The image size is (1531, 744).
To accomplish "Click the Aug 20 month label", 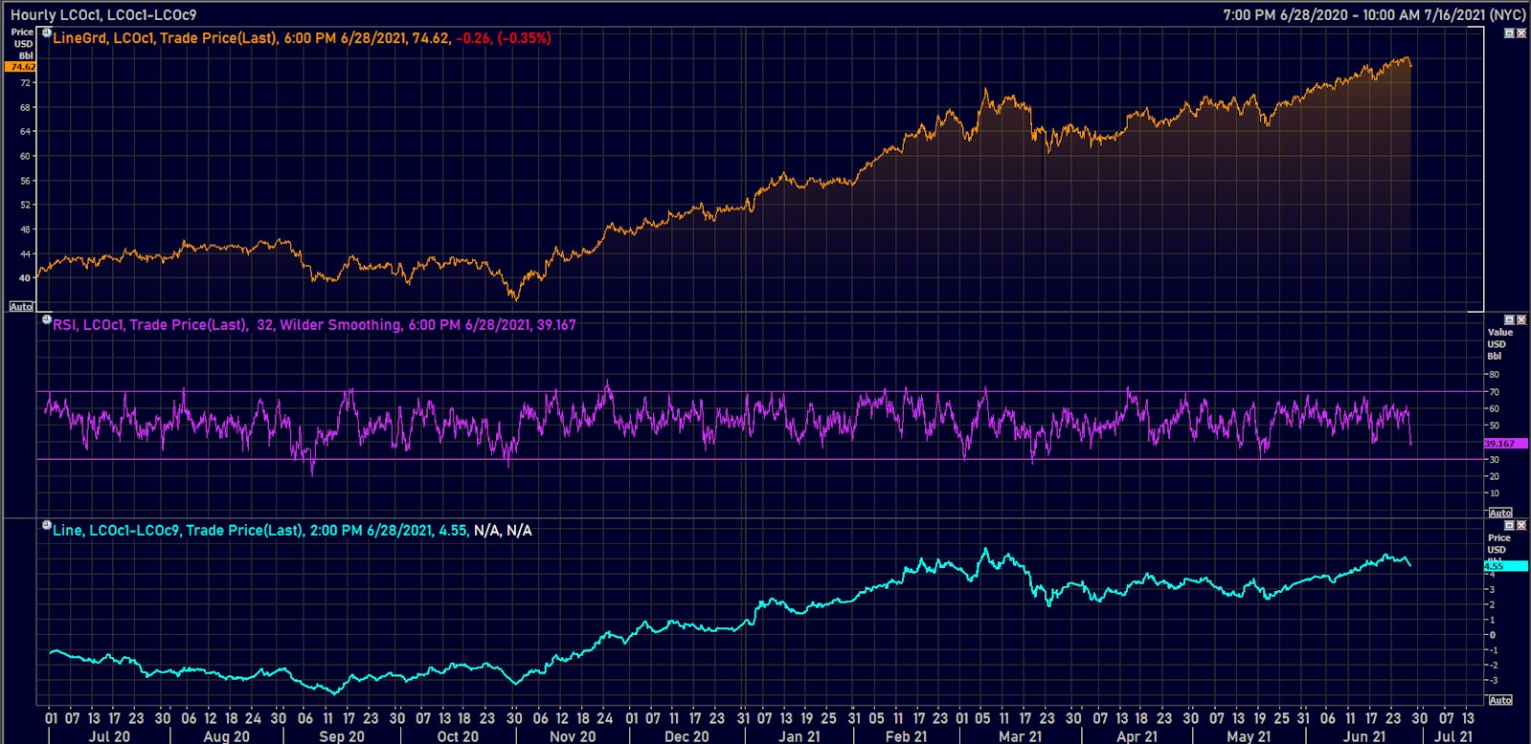I will coord(226,736).
